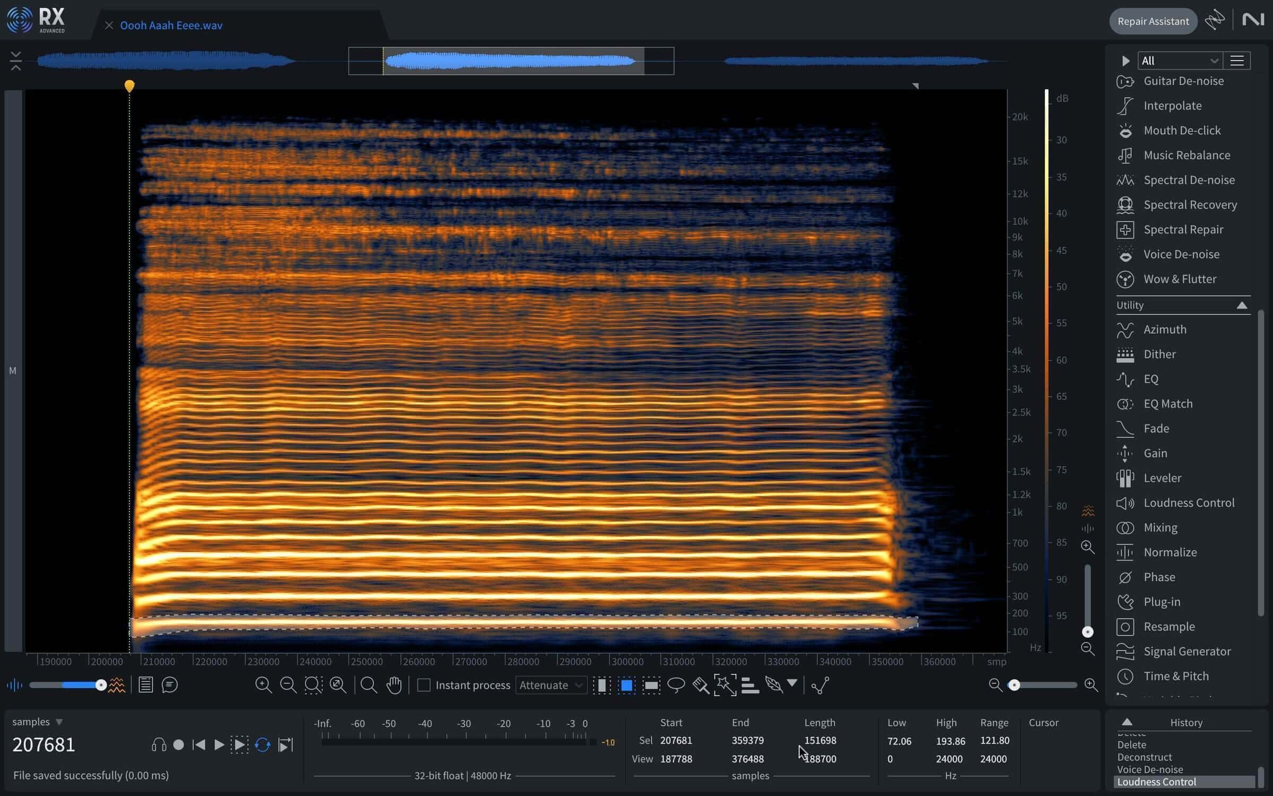Run the module chain play button
Screen dimensions: 1273x796
pyautogui.click(x=1125, y=60)
